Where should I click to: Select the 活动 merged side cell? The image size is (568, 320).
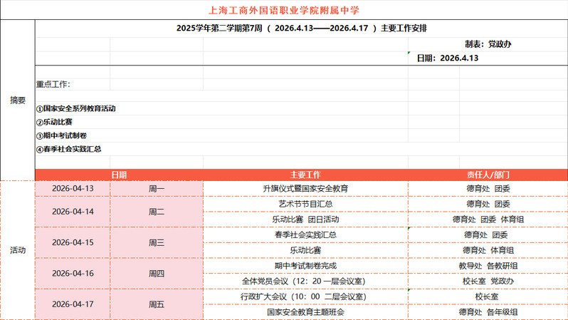pos(17,250)
